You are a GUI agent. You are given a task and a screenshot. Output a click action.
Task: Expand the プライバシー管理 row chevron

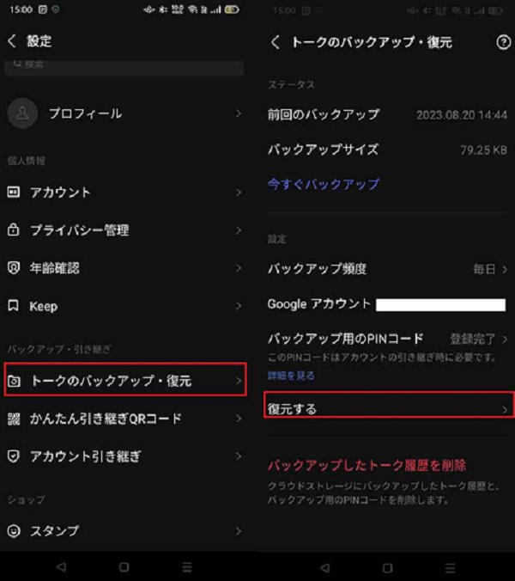pyautogui.click(x=239, y=230)
